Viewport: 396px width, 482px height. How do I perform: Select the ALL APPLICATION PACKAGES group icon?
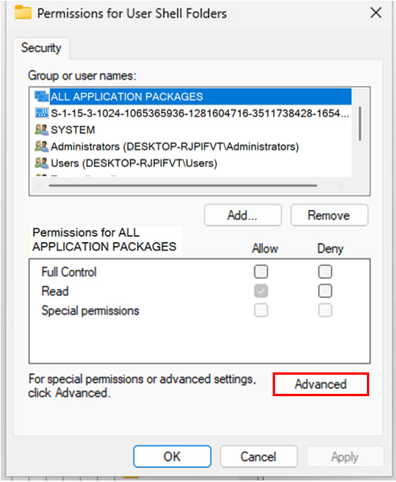click(41, 97)
